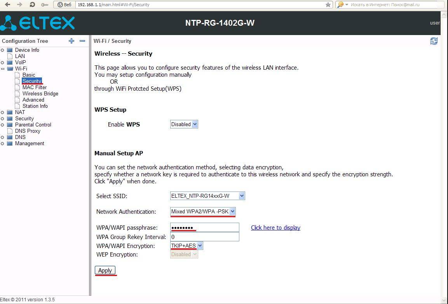Viewport: 448px width, 304px height.
Task: Click the NTP-RG-1402G-W model title
Action: click(220, 23)
